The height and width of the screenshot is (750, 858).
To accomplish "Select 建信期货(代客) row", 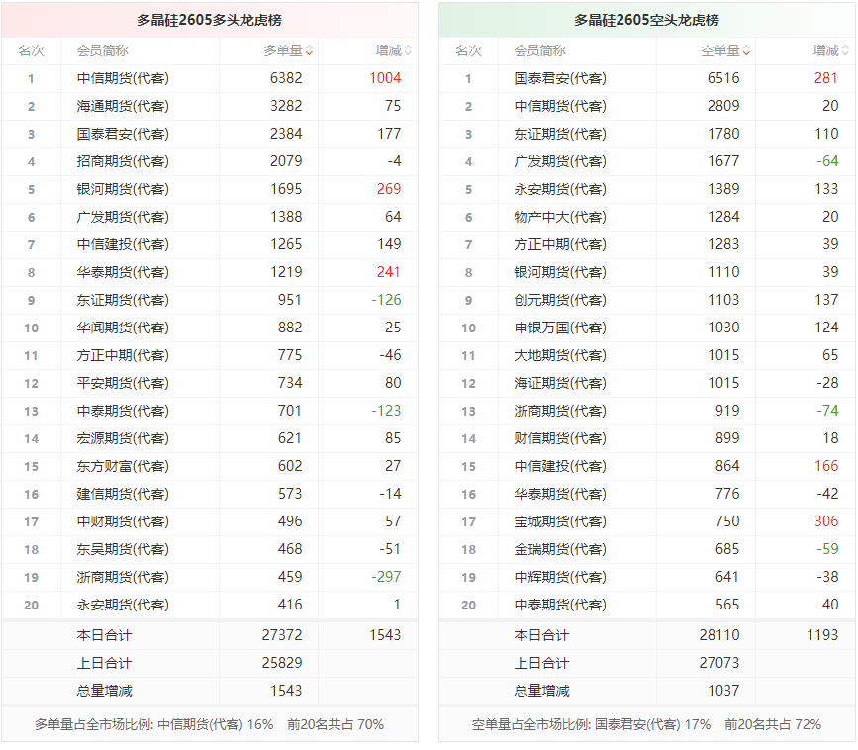I will 210,494.
